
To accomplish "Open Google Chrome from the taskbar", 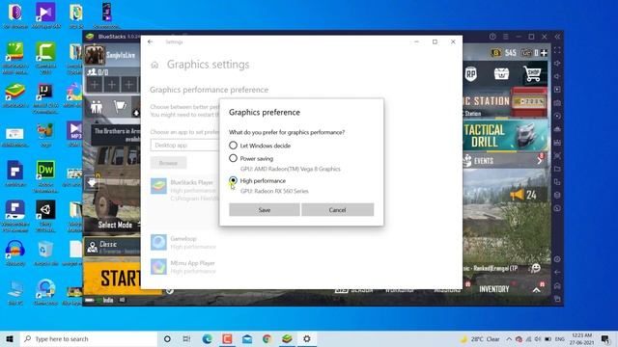I will tap(267, 338).
